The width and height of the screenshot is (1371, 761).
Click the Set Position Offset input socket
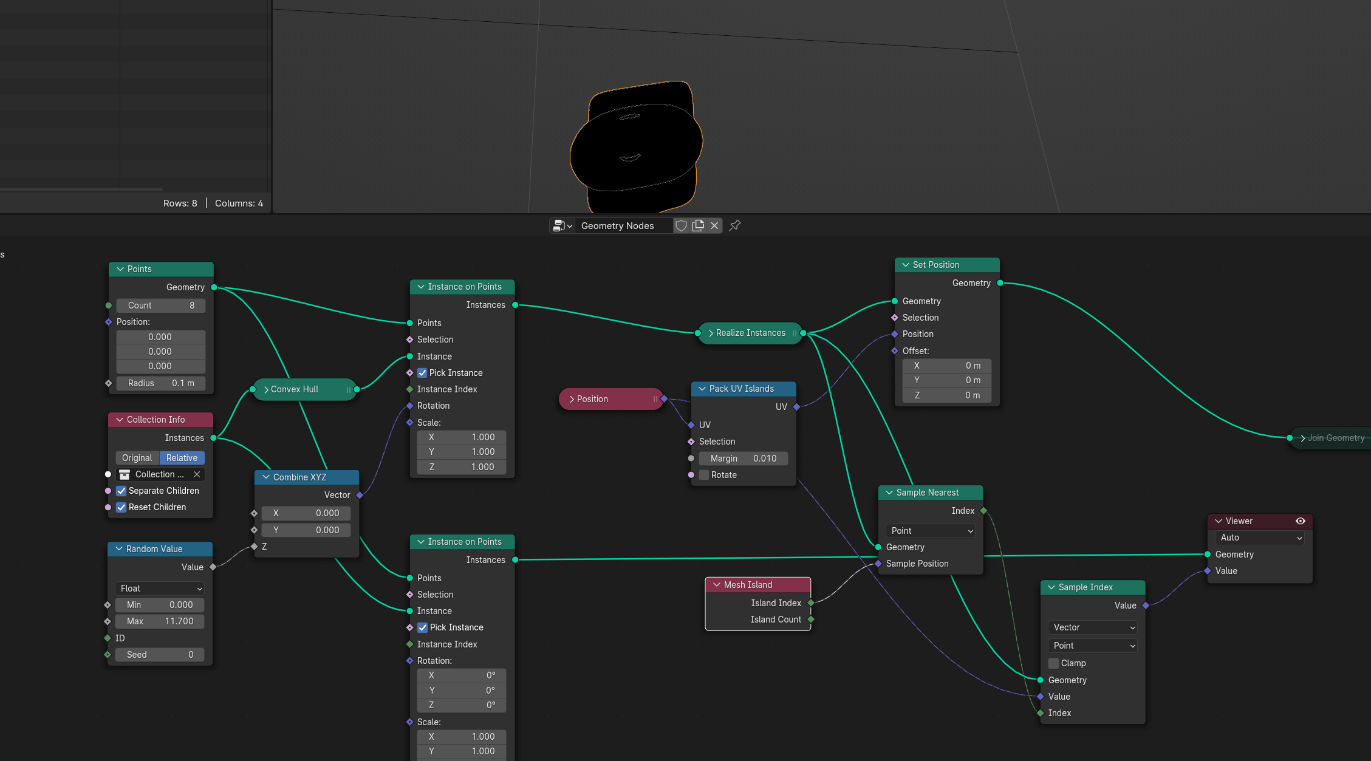click(x=895, y=351)
